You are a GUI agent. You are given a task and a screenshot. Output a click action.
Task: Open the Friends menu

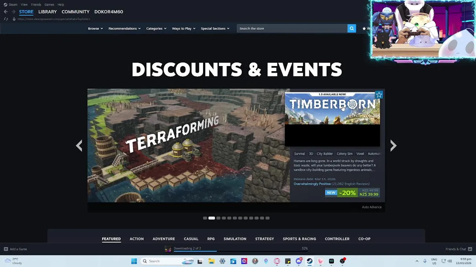pyautogui.click(x=36, y=4)
